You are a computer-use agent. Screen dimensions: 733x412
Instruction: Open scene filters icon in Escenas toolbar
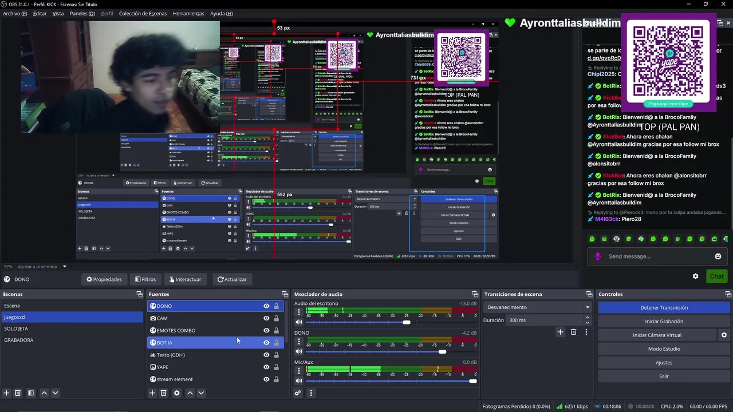(x=31, y=393)
